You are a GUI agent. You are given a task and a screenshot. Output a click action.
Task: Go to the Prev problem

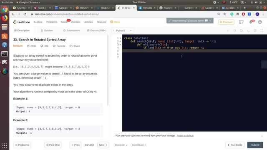click(x=76, y=145)
